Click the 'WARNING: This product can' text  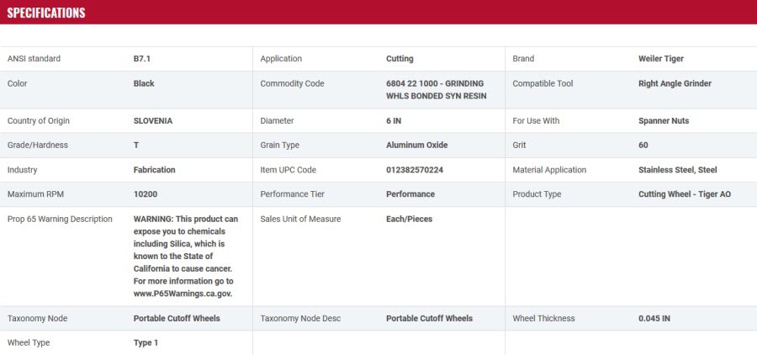(186, 219)
